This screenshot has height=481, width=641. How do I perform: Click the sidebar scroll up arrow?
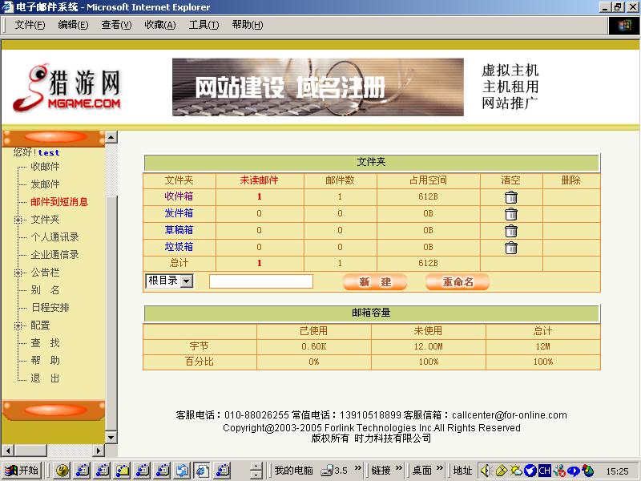pyautogui.click(x=111, y=137)
